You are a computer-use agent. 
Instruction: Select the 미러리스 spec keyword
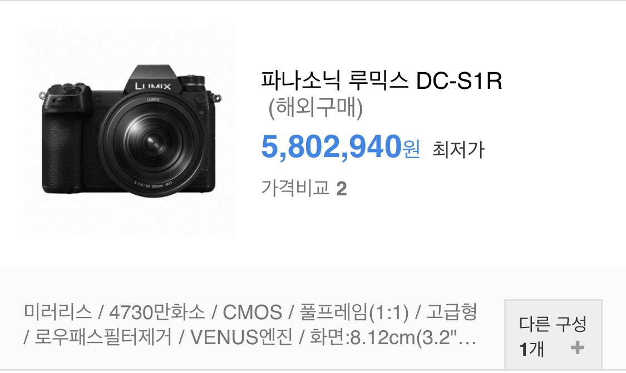point(58,312)
